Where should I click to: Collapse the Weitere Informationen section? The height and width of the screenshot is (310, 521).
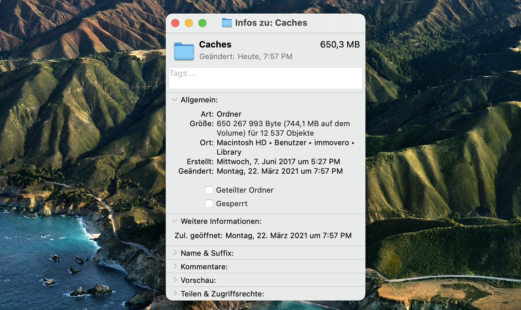click(175, 221)
